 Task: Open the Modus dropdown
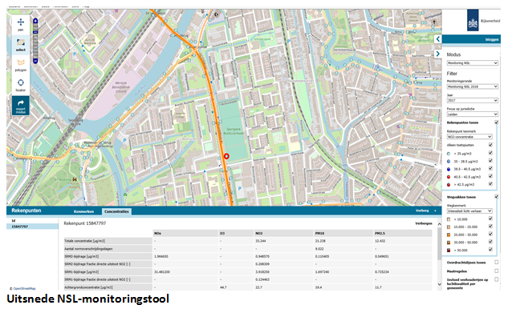(x=472, y=62)
